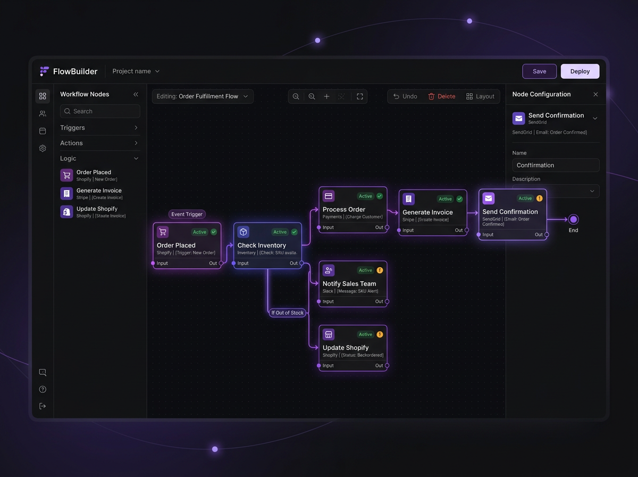The image size is (638, 477).
Task: Click the Out port of Check Inventory
Action: [301, 263]
